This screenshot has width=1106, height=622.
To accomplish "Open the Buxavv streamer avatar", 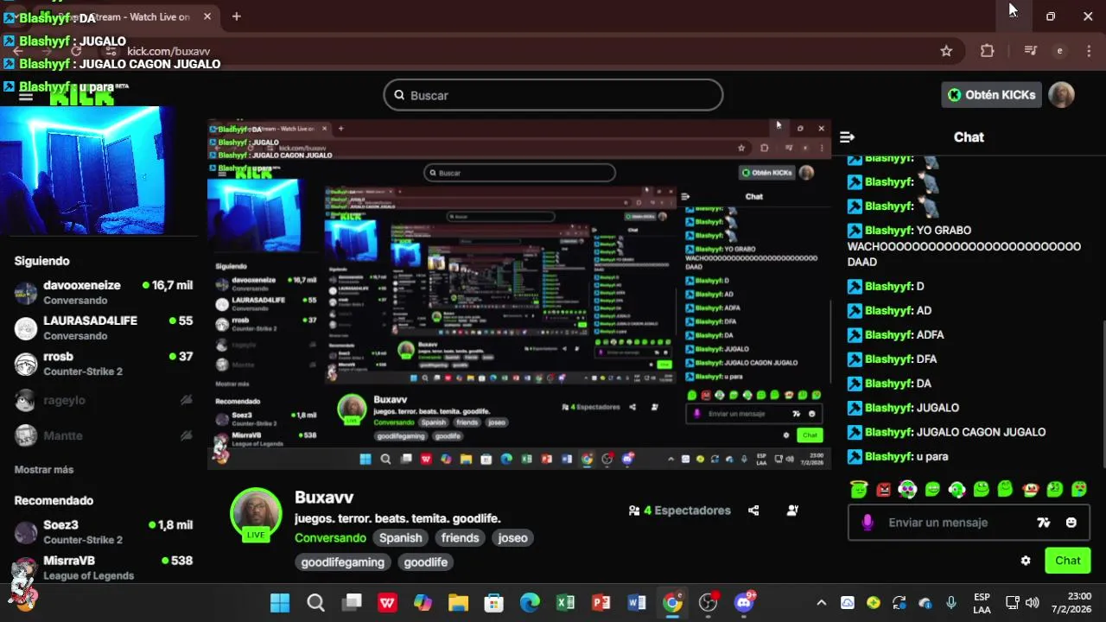I will coord(256,513).
